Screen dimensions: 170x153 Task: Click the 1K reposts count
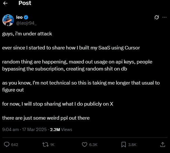click(52, 145)
